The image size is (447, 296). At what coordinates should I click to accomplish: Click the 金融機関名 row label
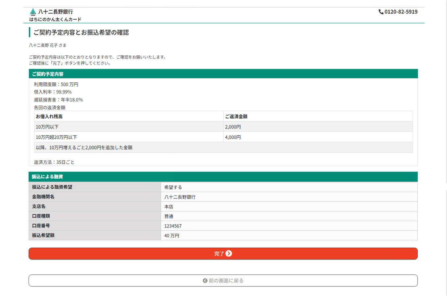coord(43,197)
